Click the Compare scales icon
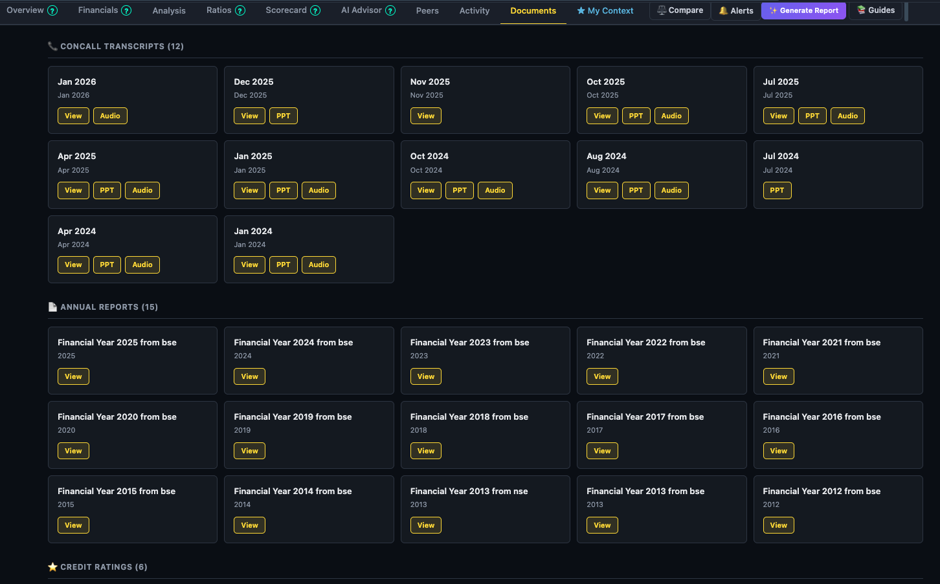The width and height of the screenshot is (940, 584). [x=662, y=10]
